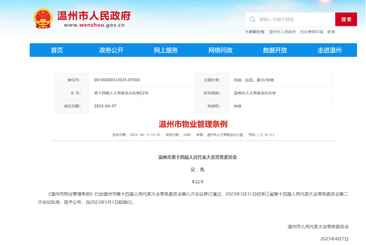366x245 pixels.
Task: Navigate to 走进温州 page
Action: click(x=330, y=50)
